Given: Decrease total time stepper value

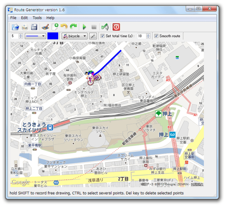Looking at the screenshot, I should point(148,37).
